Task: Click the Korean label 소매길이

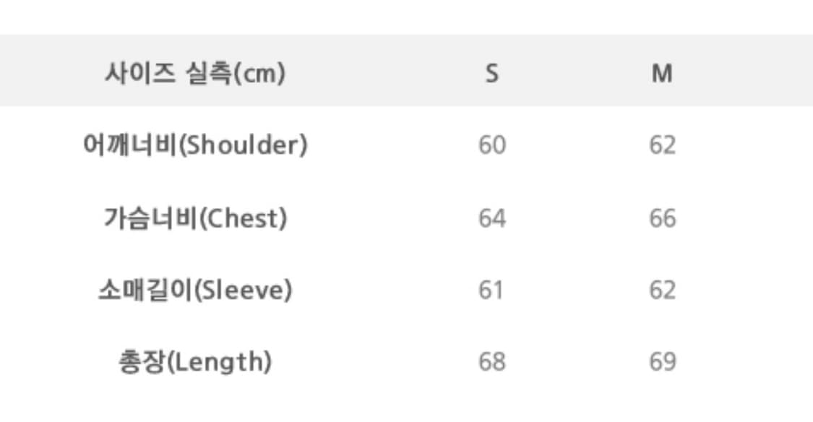Action: coord(144,290)
